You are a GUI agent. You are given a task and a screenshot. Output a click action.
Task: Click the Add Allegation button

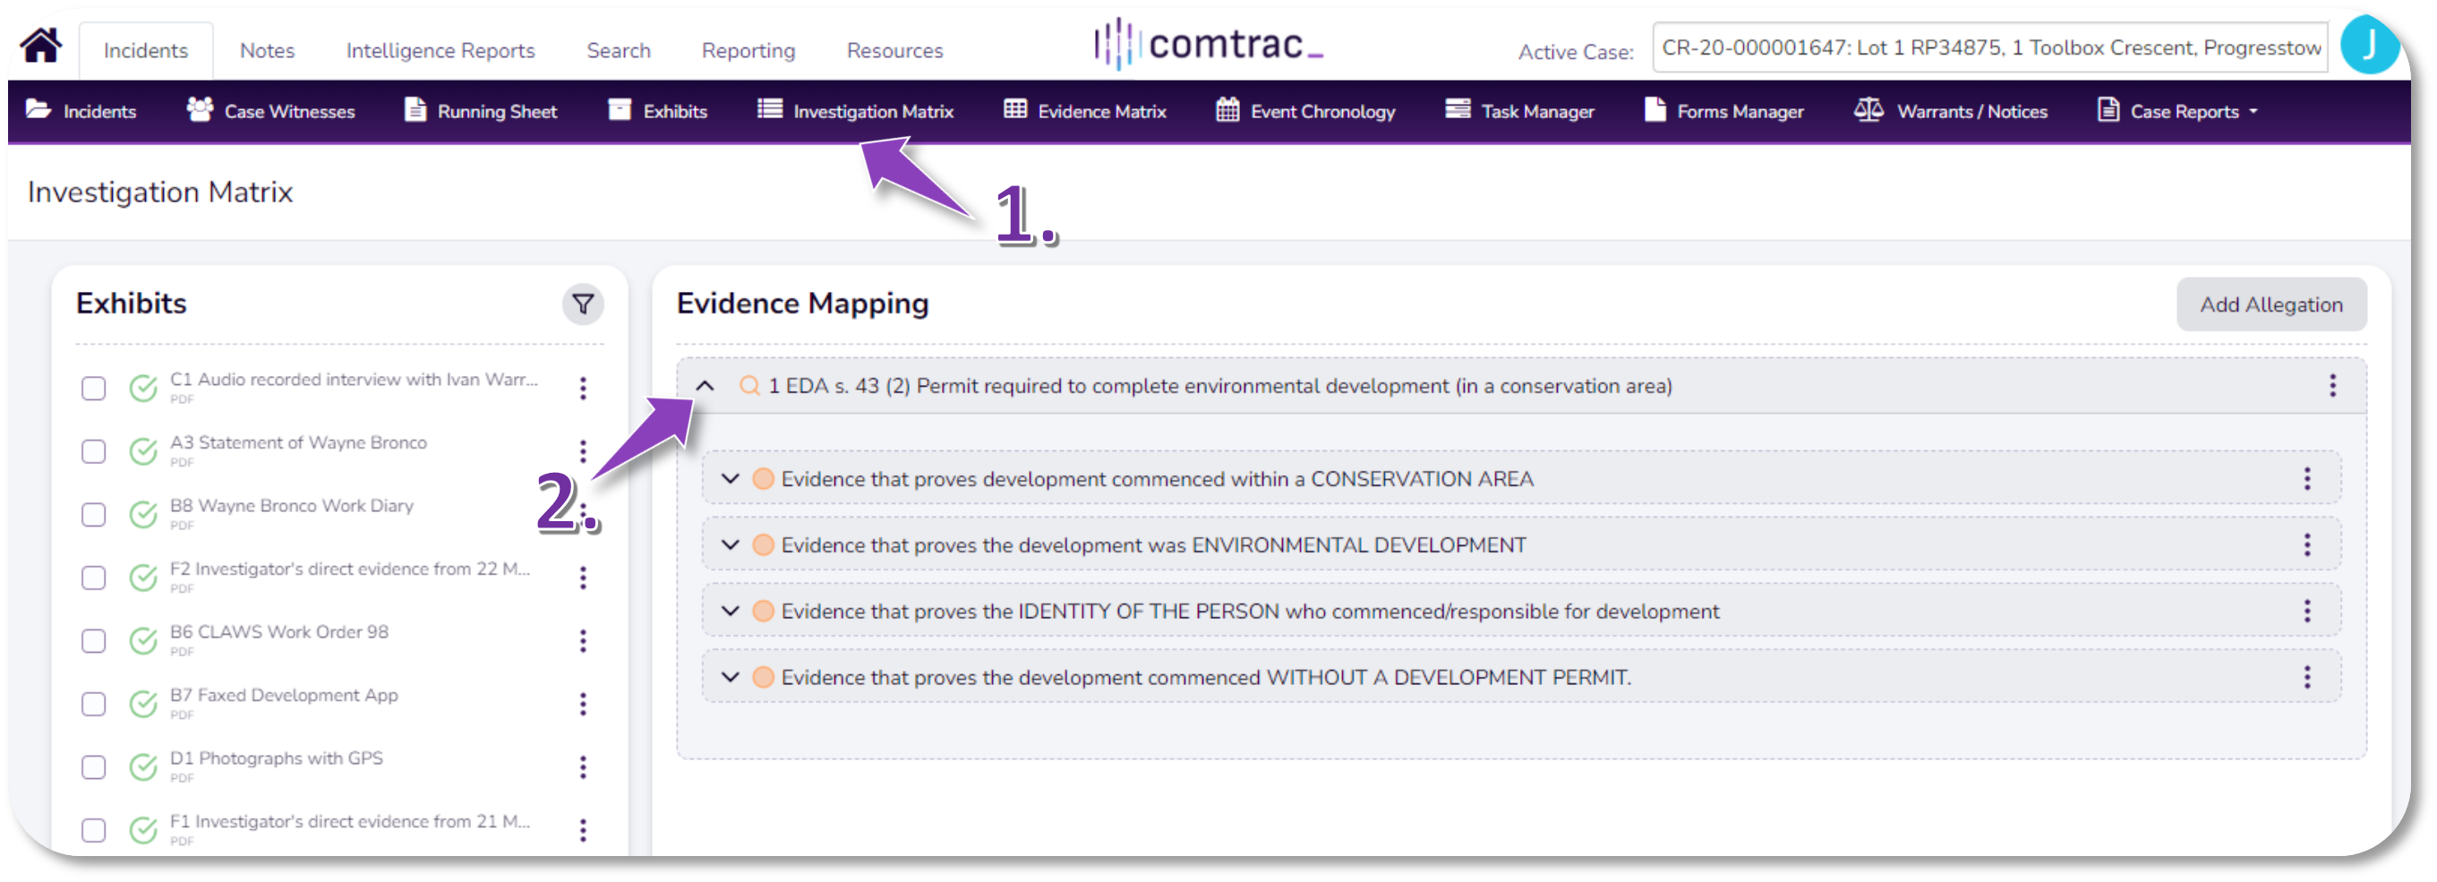coord(2270,304)
